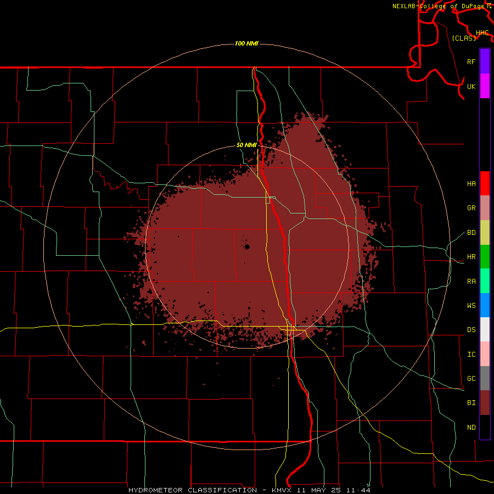Click the IC legend label

pyautogui.click(x=471, y=355)
